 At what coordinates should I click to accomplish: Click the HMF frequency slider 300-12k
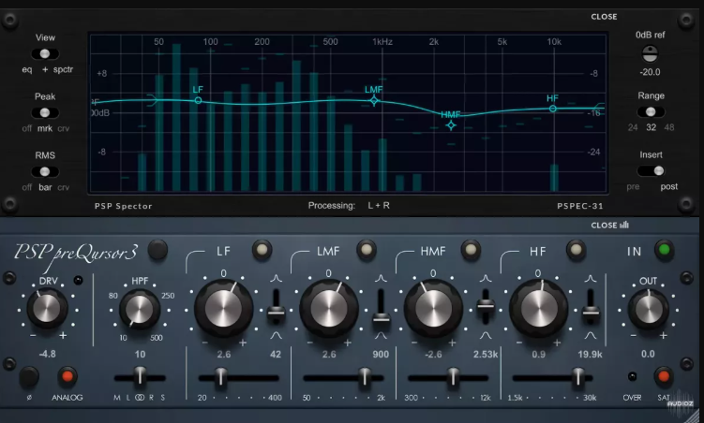[448, 378]
